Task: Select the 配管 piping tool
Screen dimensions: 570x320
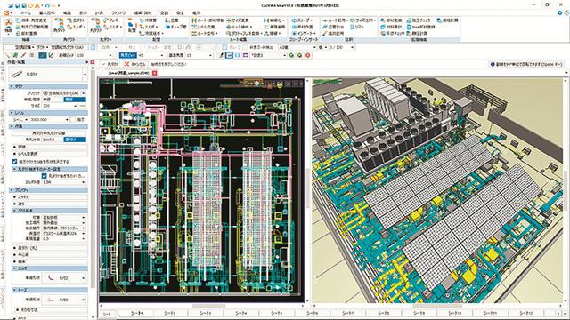Action: coord(132,26)
